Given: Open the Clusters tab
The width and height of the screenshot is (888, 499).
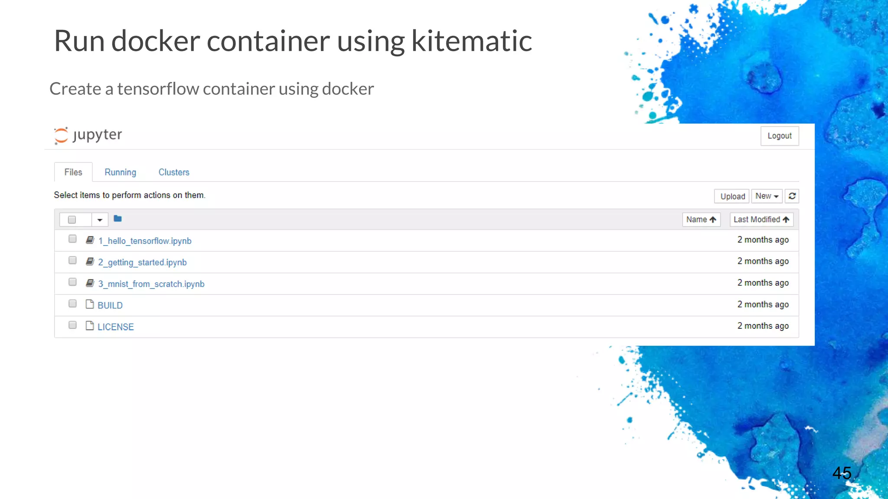Looking at the screenshot, I should pos(174,172).
